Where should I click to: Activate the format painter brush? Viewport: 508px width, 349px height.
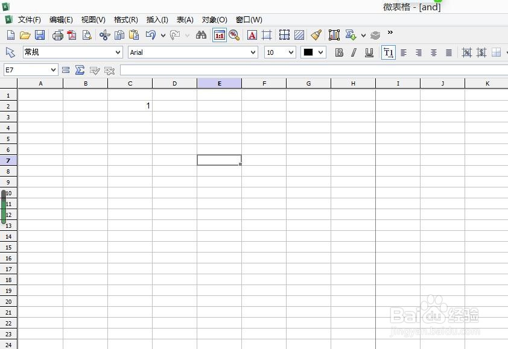click(x=316, y=35)
